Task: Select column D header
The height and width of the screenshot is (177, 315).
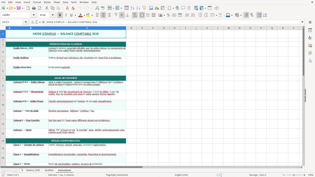Action: tap(131, 28)
